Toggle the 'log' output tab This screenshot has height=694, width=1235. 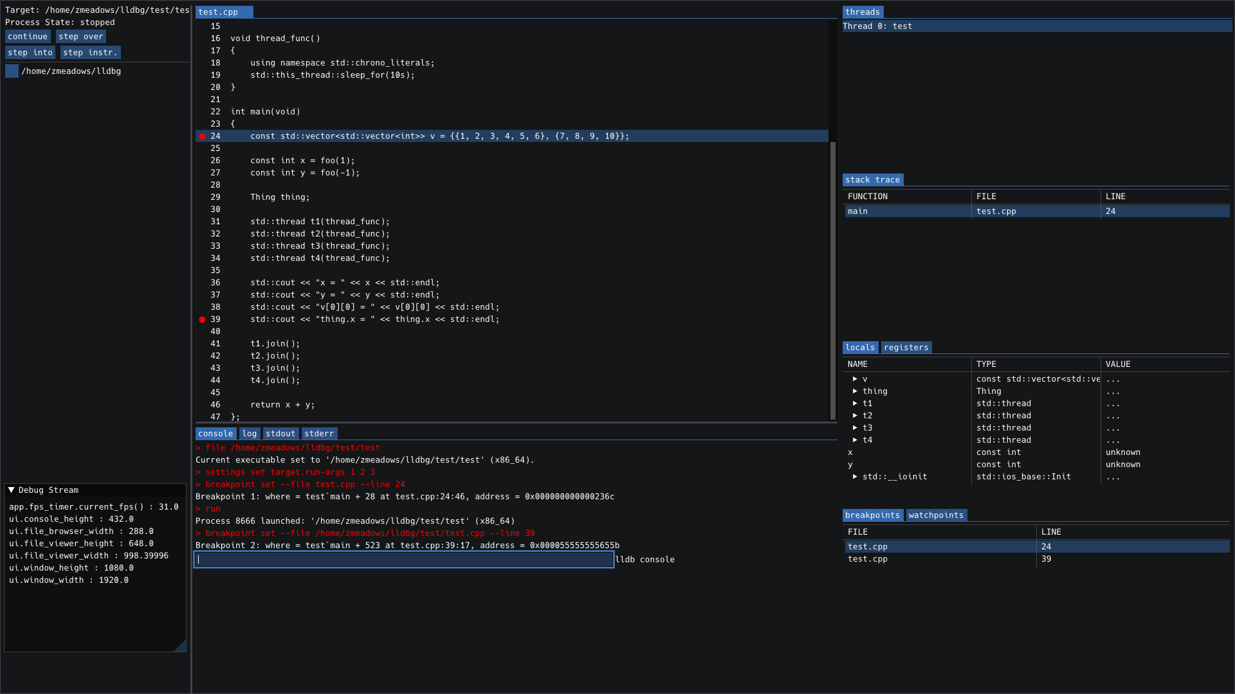(x=248, y=433)
